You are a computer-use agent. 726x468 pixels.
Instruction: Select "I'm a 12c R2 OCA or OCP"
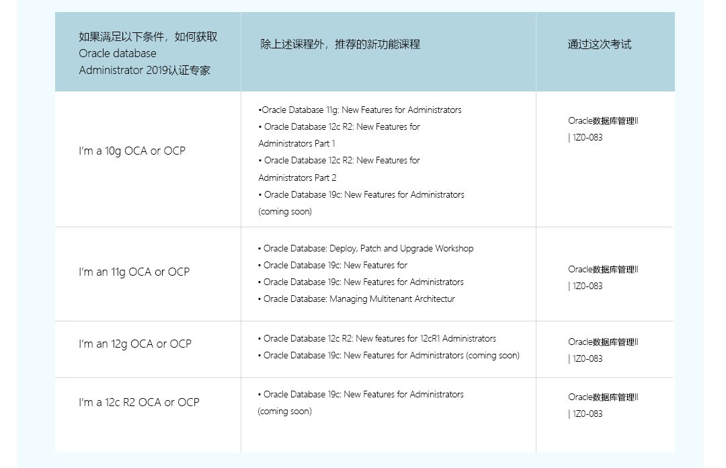tap(139, 402)
